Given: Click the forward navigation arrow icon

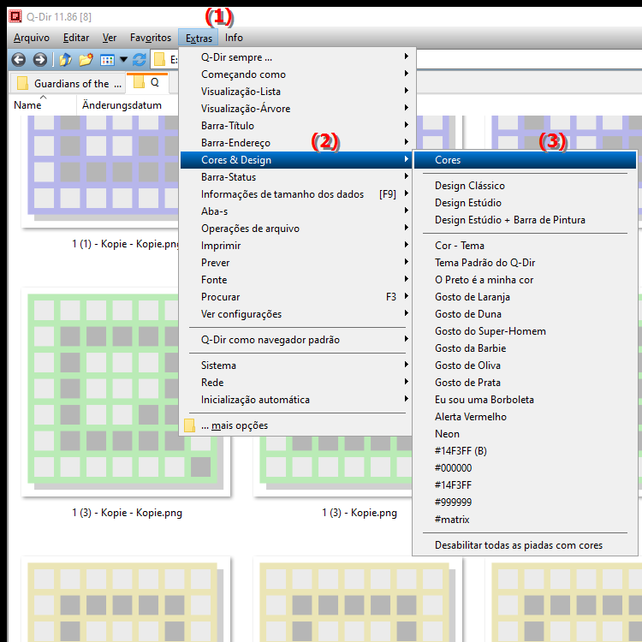Looking at the screenshot, I should (39, 60).
